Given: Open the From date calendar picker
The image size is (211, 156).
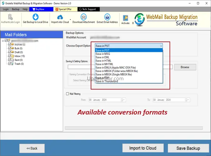Looking at the screenshot, I should [x=122, y=100].
